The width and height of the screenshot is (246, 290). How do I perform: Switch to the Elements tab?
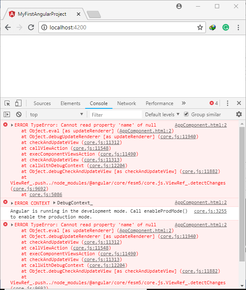(70, 103)
